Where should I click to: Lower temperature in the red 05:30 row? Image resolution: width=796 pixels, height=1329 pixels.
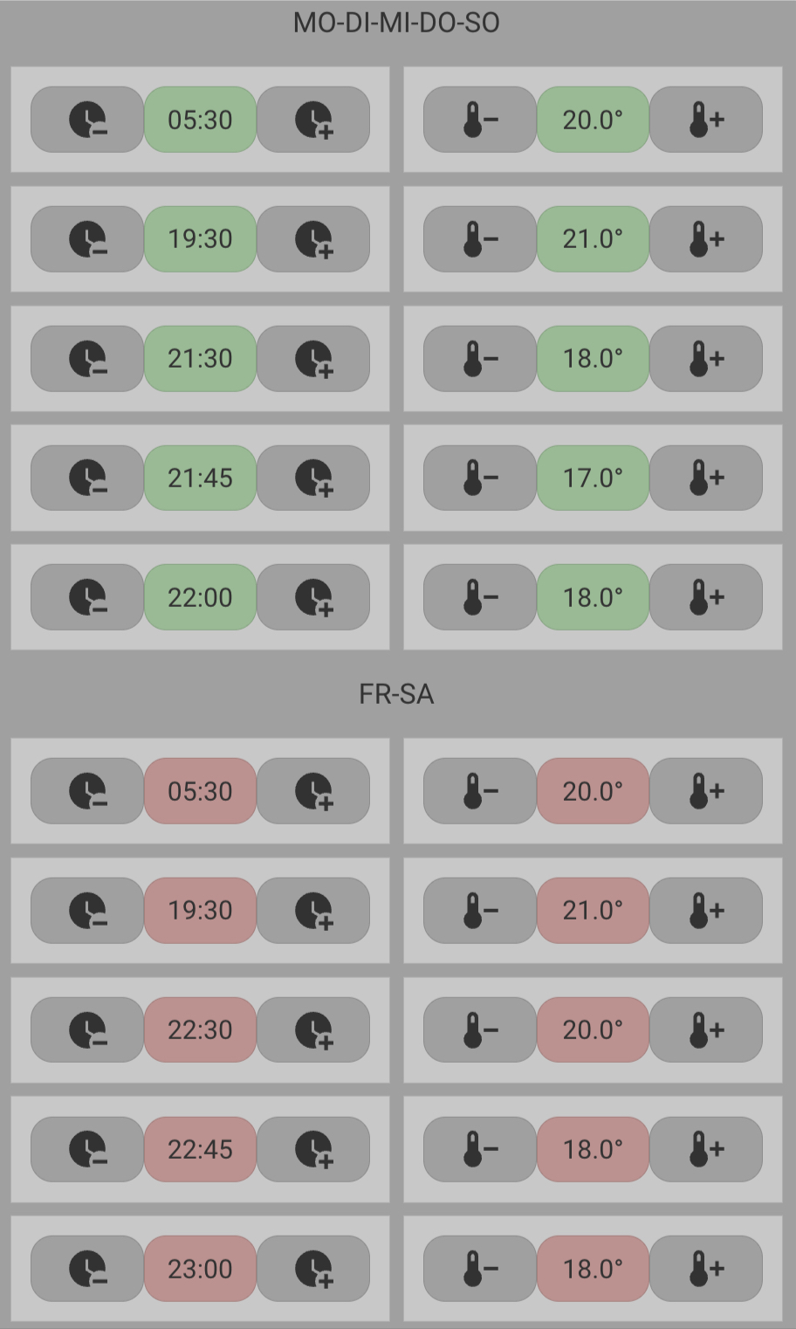(x=479, y=791)
